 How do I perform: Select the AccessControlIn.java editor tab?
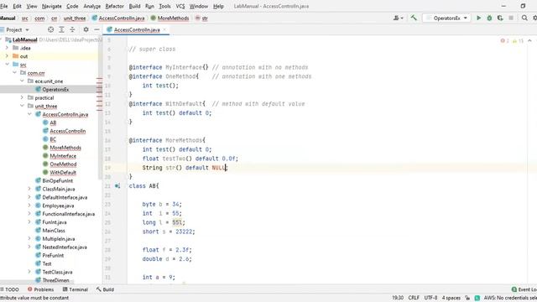coord(137,30)
